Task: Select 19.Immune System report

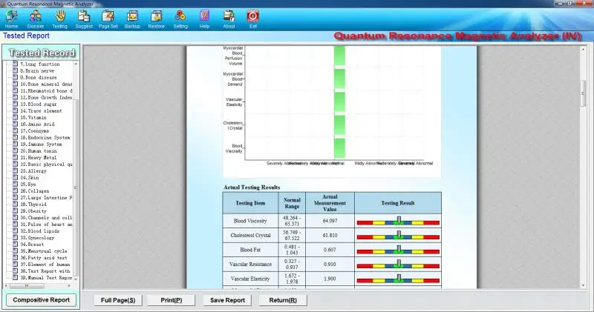Action: tap(41, 144)
